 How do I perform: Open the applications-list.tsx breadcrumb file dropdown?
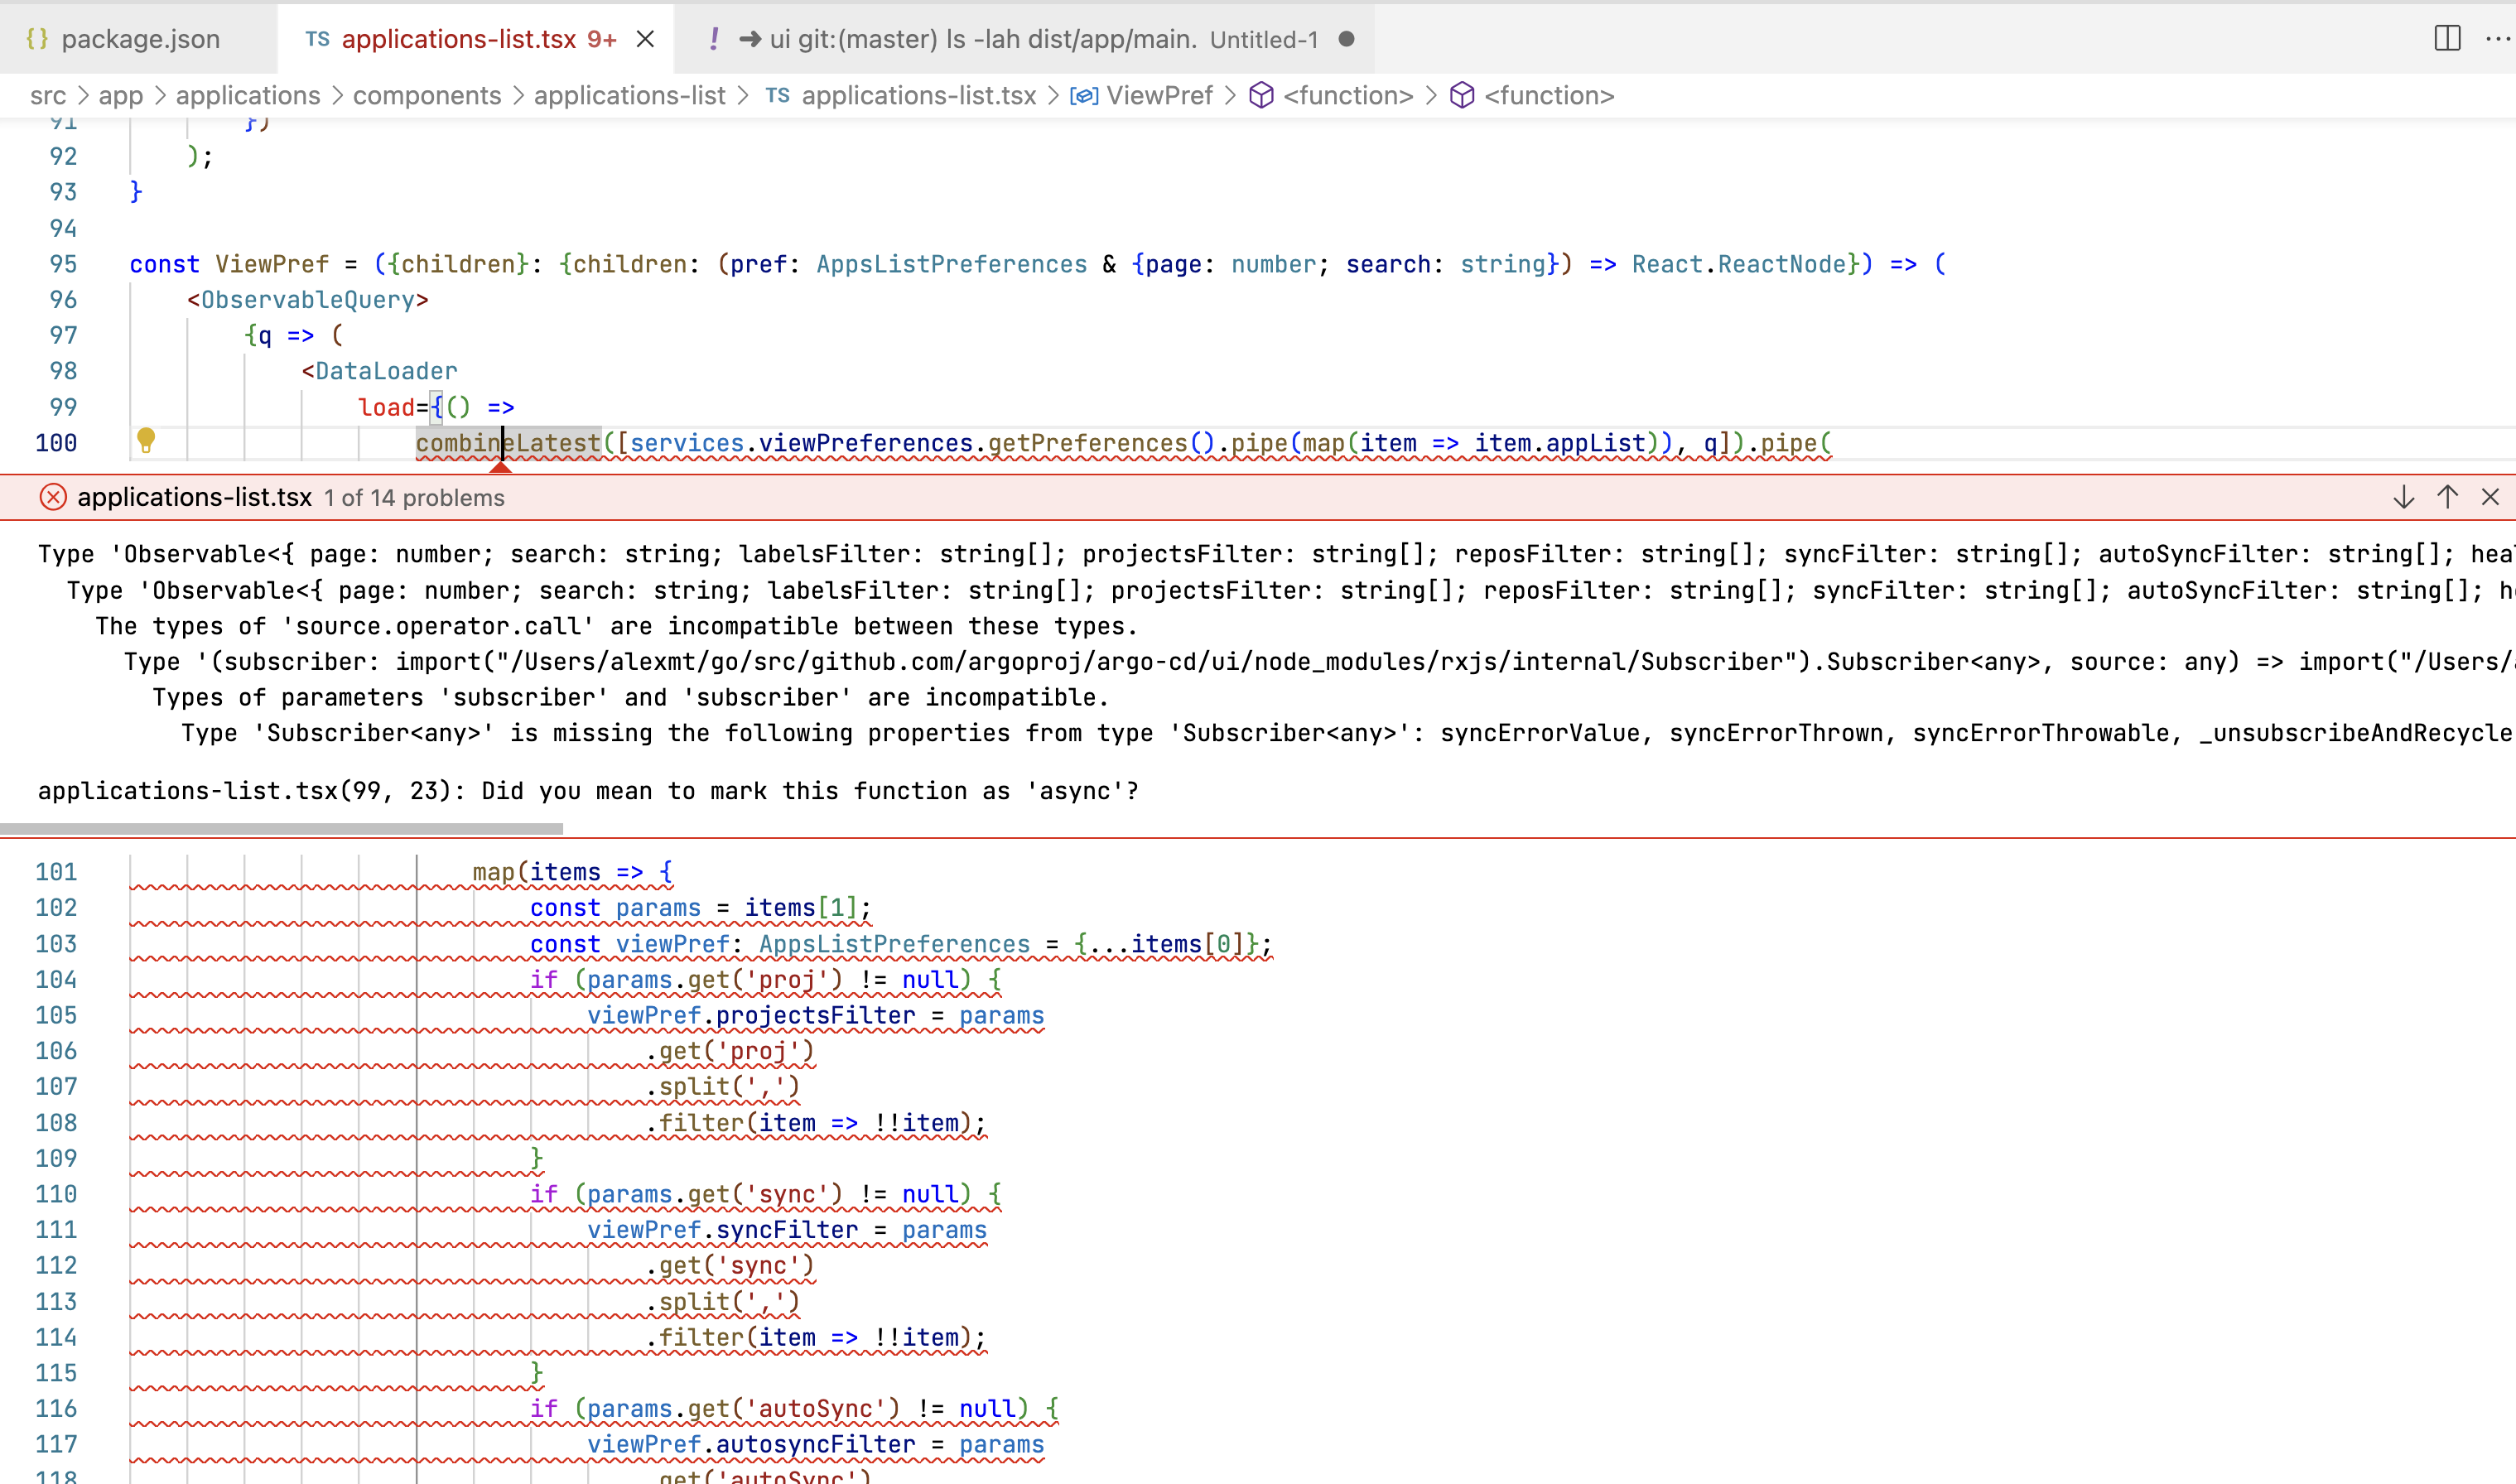[918, 96]
